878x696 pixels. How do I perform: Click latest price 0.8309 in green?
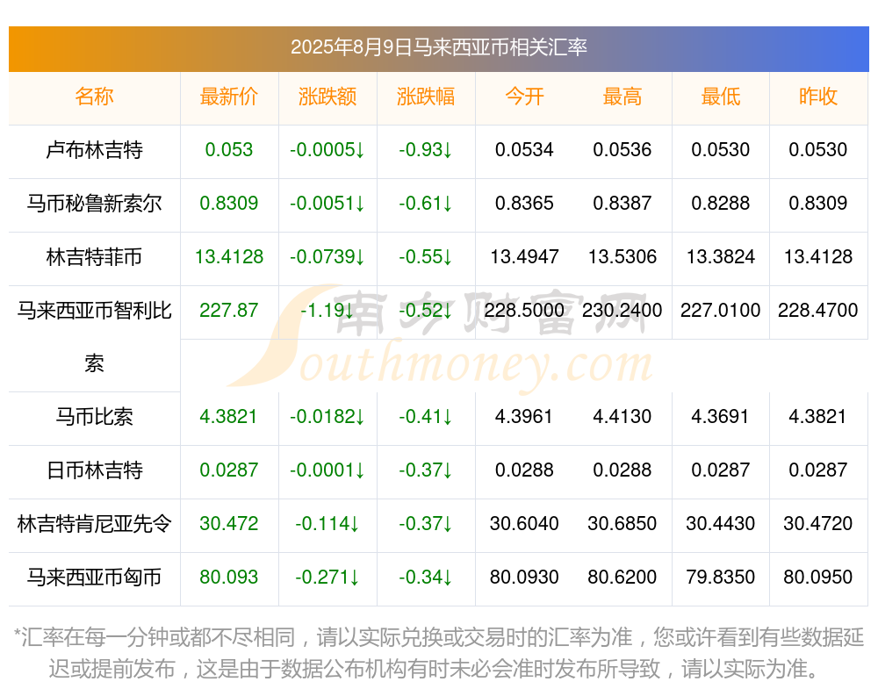(228, 203)
